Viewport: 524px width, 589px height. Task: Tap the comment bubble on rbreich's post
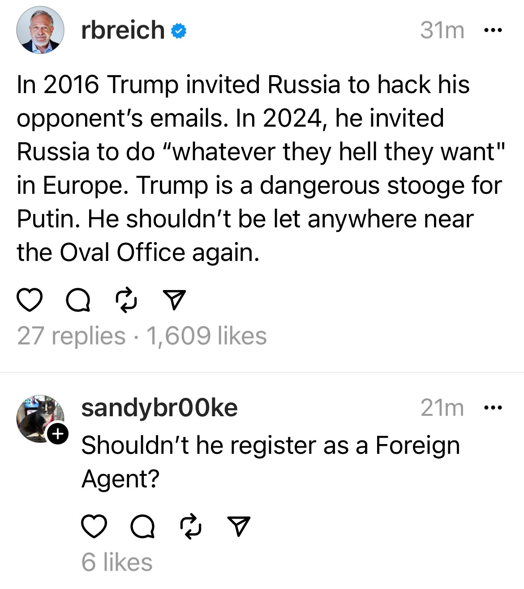(x=78, y=300)
